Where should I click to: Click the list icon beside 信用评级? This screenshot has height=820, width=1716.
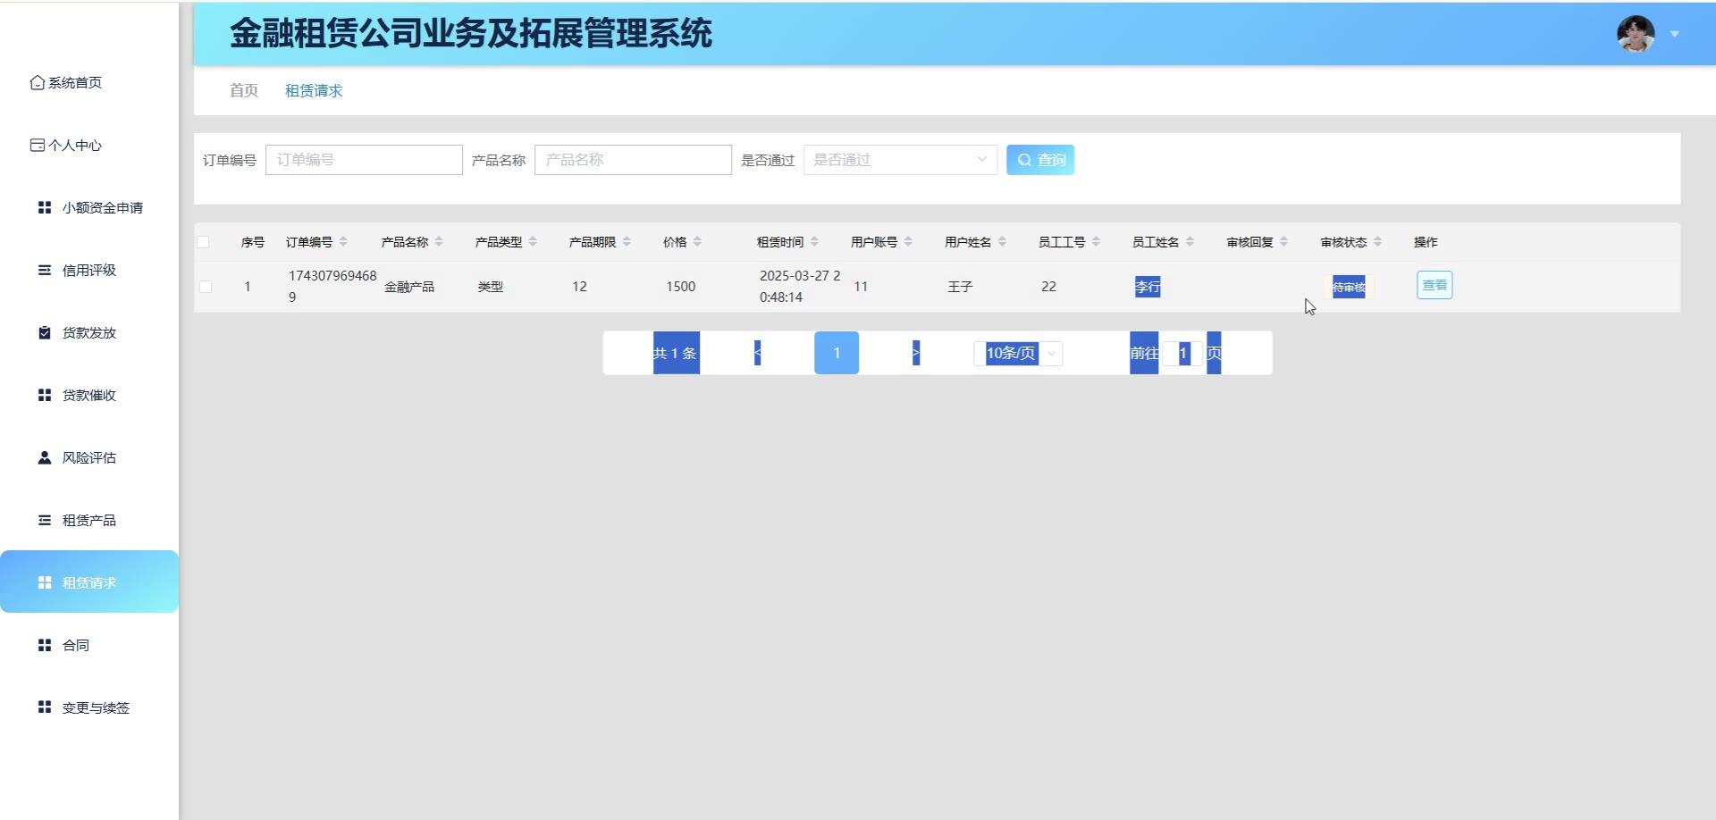point(45,270)
